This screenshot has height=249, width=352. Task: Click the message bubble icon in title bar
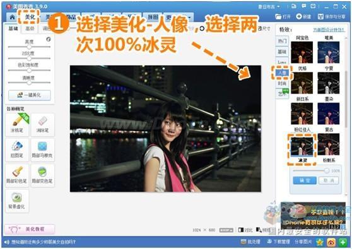pos(303,6)
